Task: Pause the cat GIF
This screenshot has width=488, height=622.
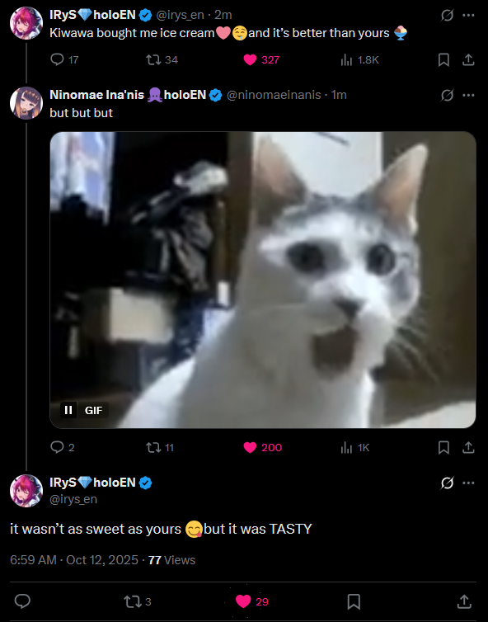Action: [x=68, y=410]
